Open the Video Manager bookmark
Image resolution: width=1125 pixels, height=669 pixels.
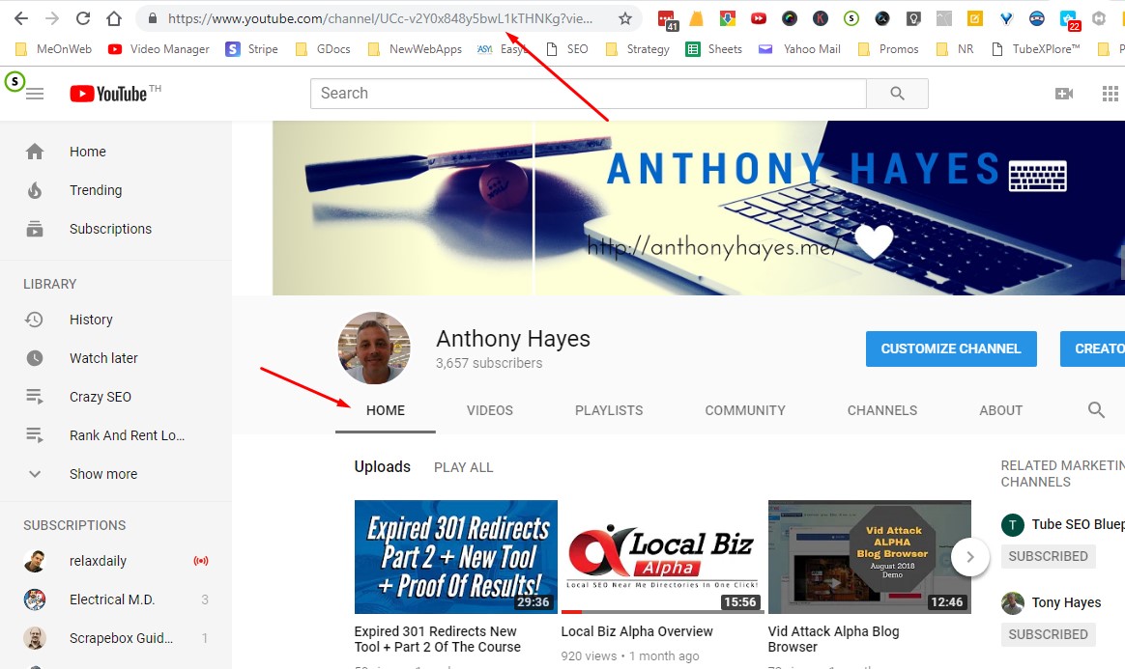tap(159, 48)
